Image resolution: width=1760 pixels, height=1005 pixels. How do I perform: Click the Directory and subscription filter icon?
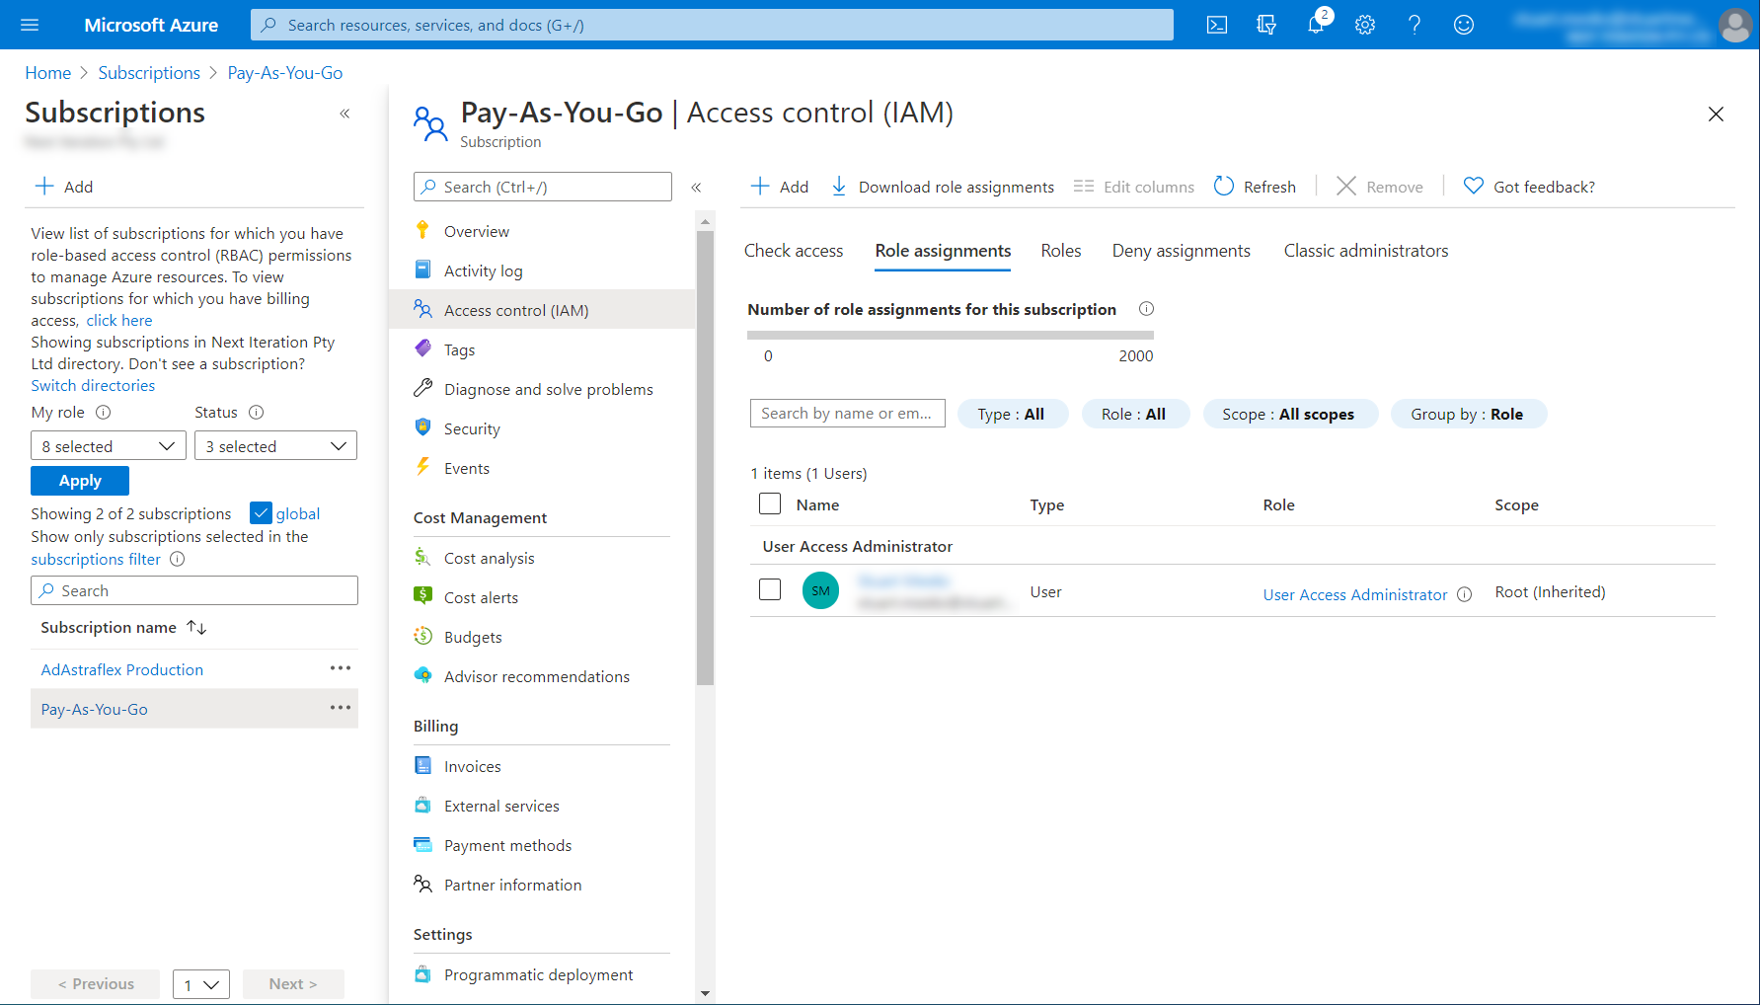tap(1266, 25)
